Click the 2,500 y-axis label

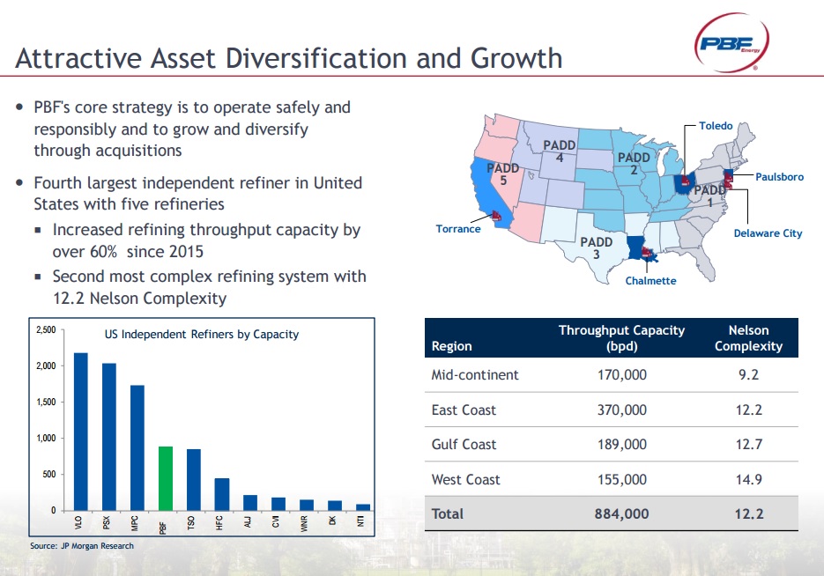[46, 329]
